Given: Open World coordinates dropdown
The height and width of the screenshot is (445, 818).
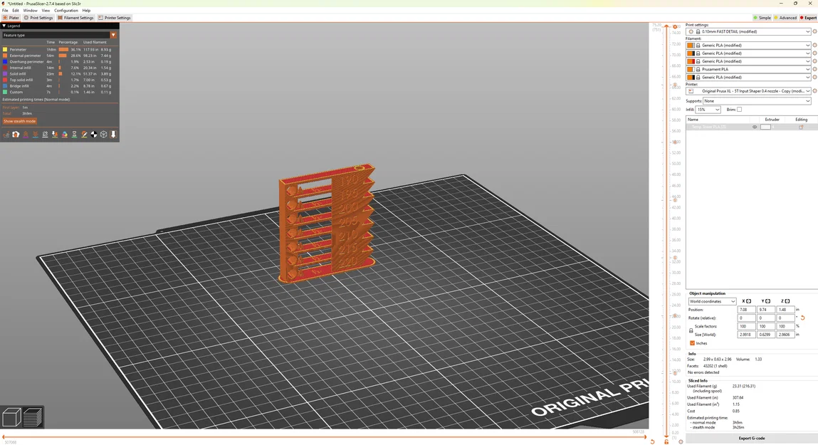Looking at the screenshot, I should (712, 301).
